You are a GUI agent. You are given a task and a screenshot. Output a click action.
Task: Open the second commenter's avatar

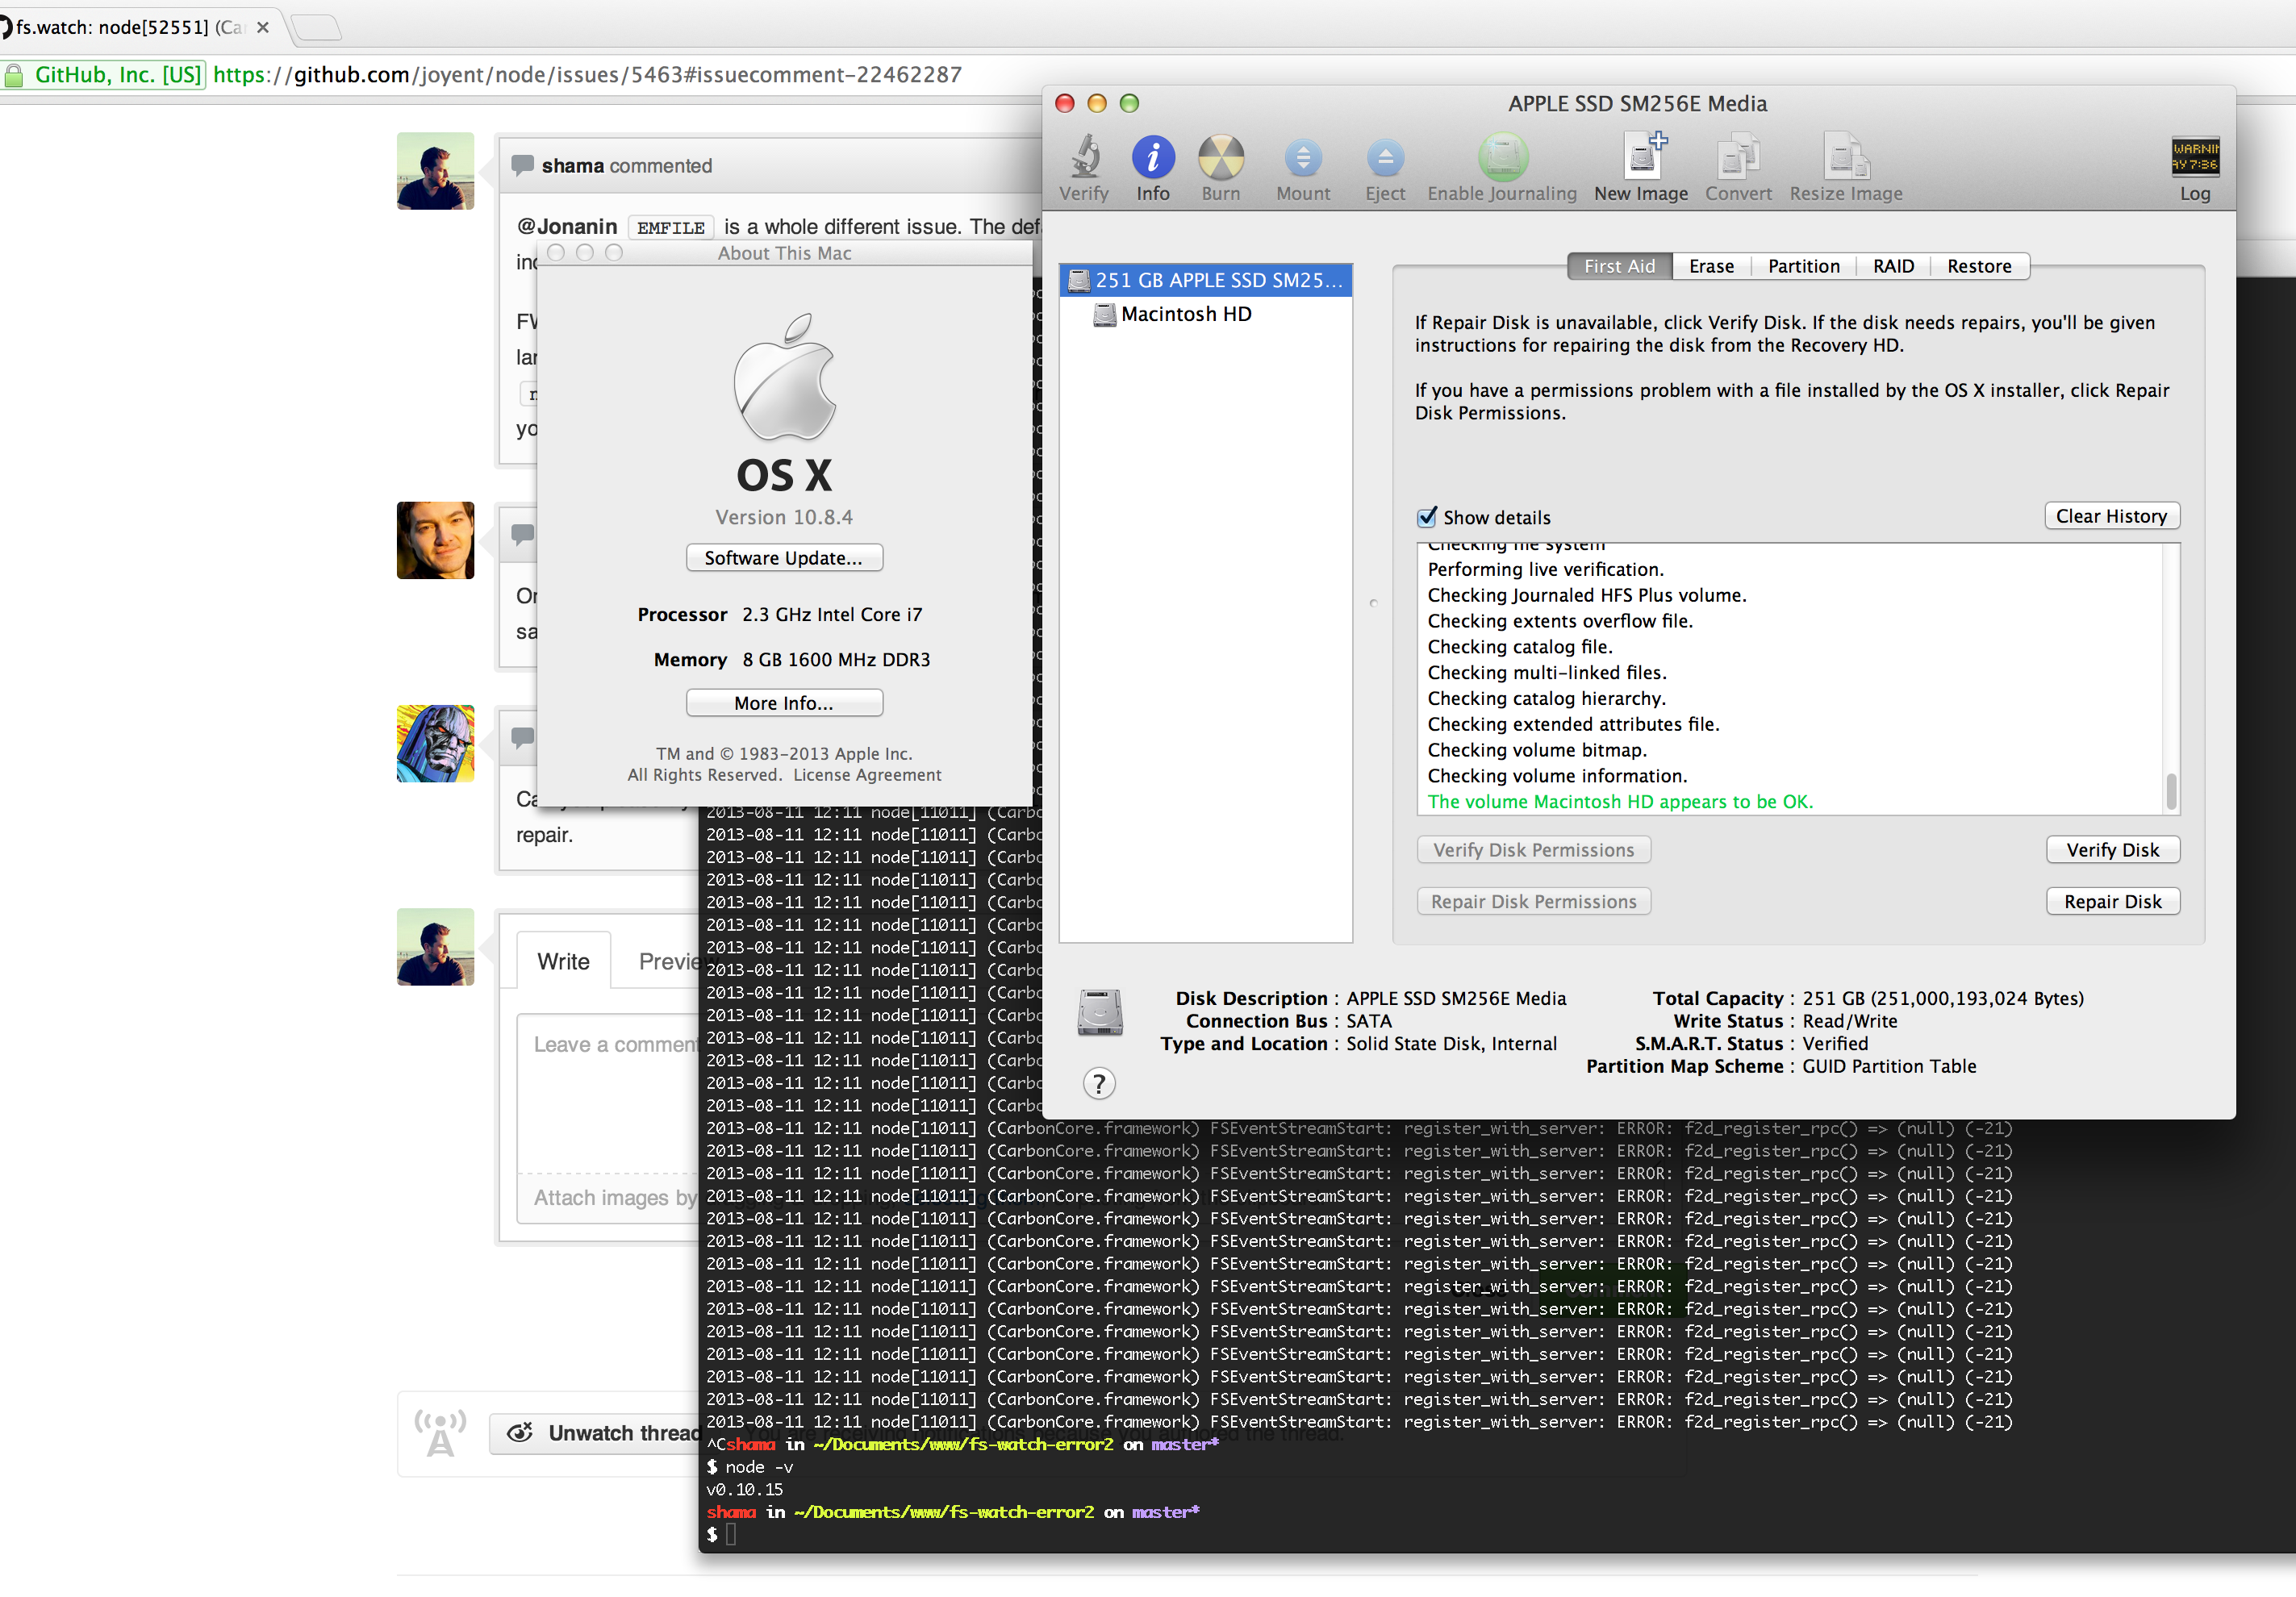coord(435,540)
